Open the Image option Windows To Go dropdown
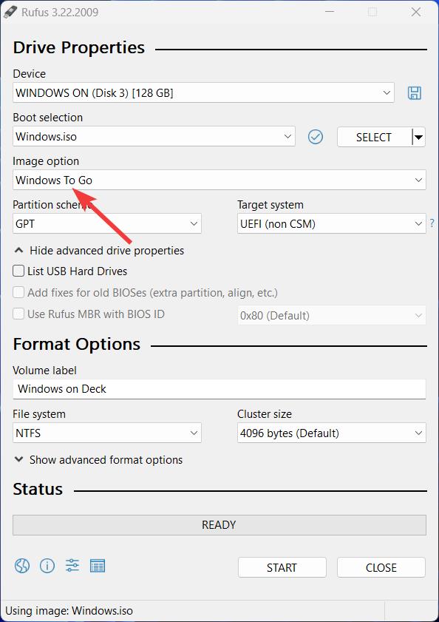 tap(219, 180)
